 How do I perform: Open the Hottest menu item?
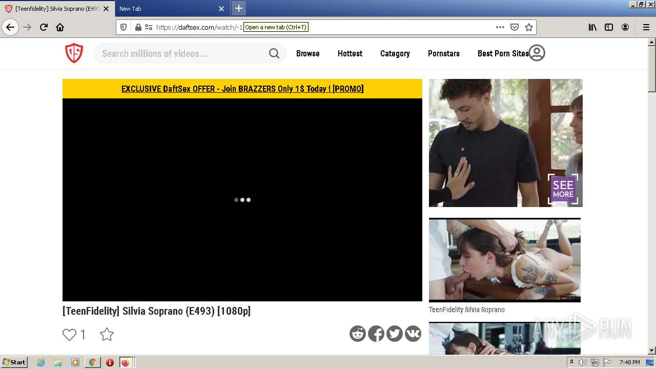coord(350,53)
